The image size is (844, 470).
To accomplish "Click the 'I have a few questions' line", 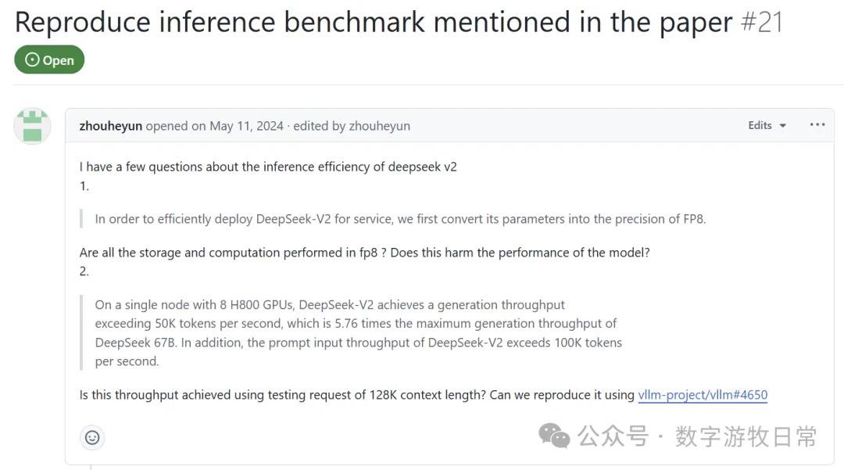I will click(x=268, y=167).
